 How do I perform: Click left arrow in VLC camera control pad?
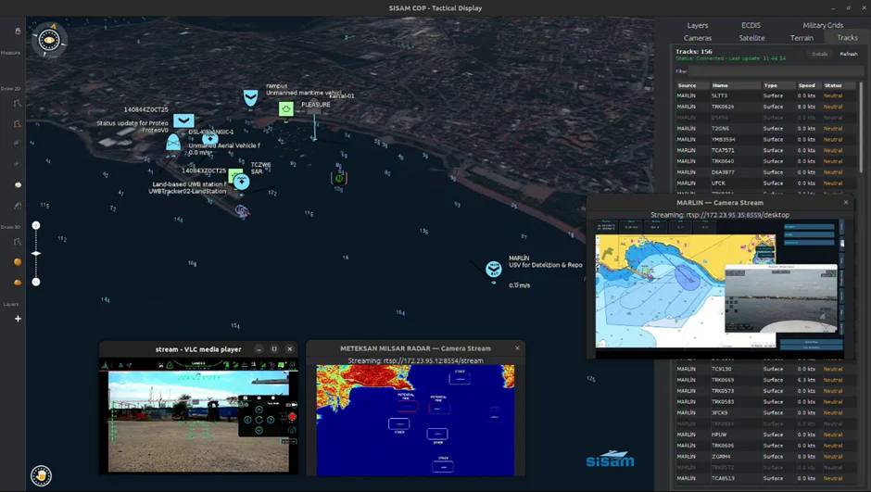247,420
